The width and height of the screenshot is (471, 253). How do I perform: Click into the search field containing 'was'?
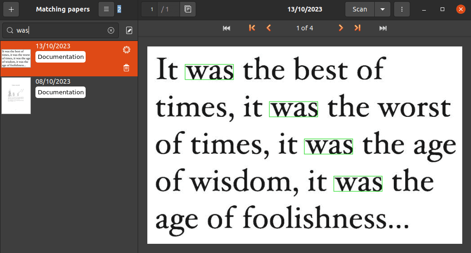[x=61, y=30]
